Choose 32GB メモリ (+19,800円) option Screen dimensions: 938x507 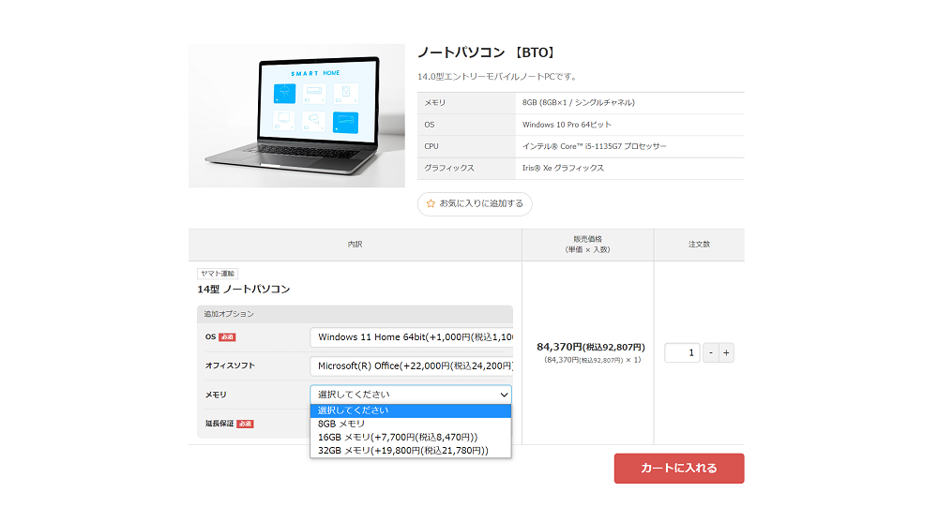[x=411, y=450]
